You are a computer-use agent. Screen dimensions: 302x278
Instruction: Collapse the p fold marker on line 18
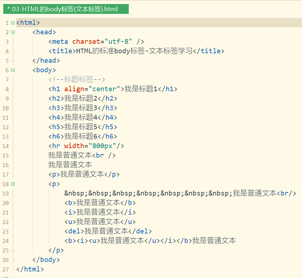pos(13,184)
